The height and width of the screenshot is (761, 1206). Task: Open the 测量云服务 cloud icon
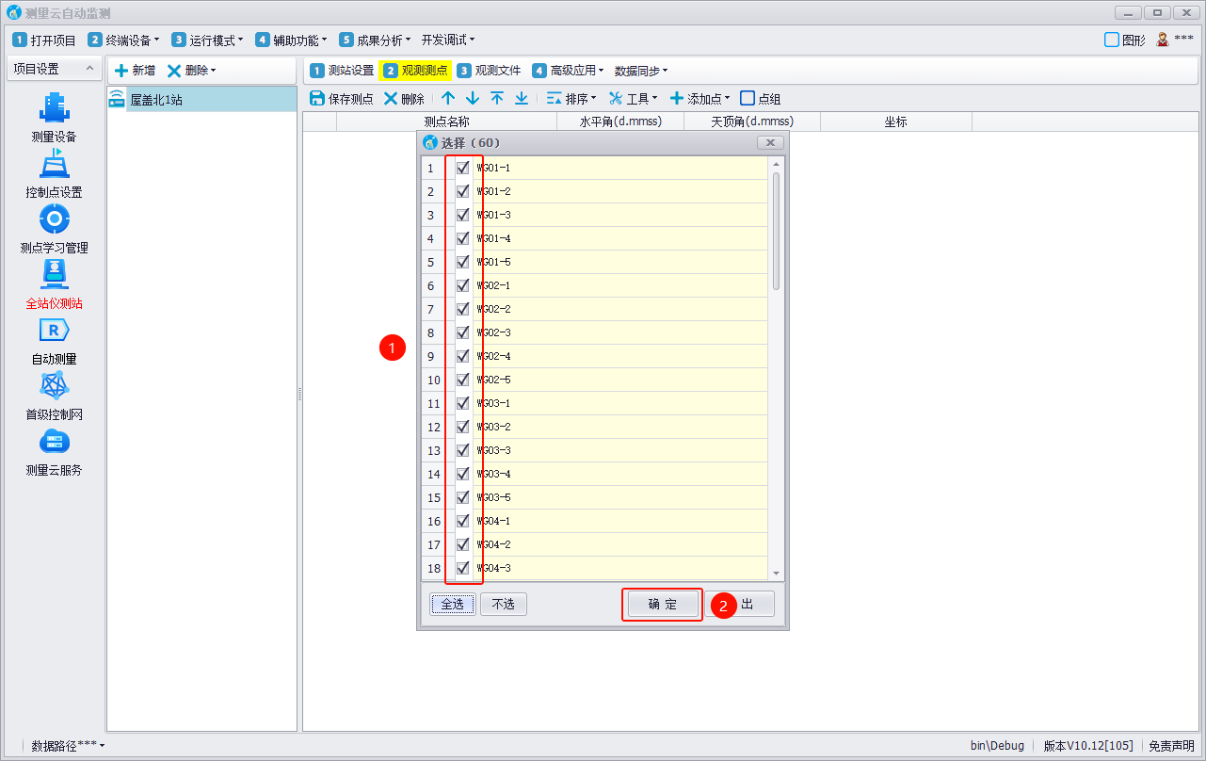pos(54,443)
